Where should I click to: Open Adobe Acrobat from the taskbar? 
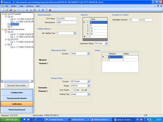(100, 119)
